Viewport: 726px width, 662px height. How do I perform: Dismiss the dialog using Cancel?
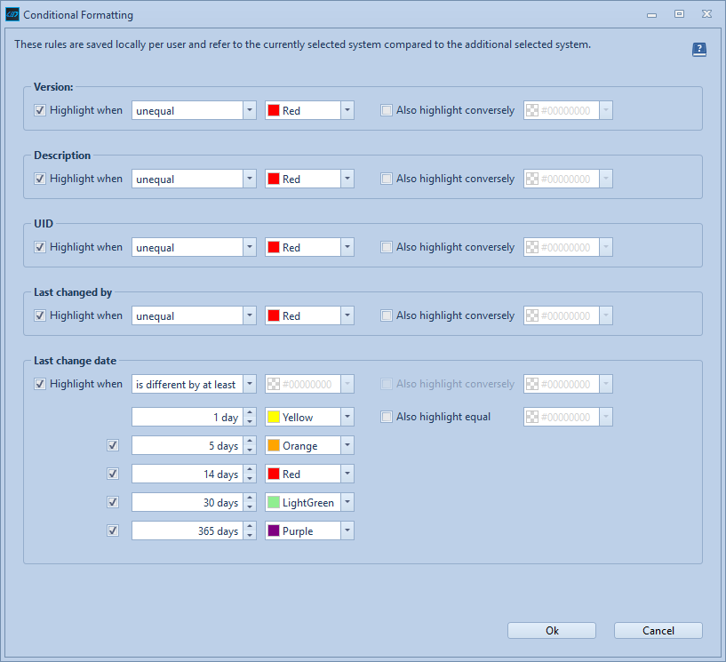point(658,630)
